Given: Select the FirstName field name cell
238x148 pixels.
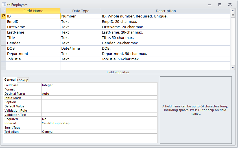Looking at the screenshot, I should point(33,27).
